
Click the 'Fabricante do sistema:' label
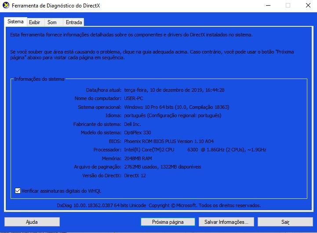[x=98, y=124]
